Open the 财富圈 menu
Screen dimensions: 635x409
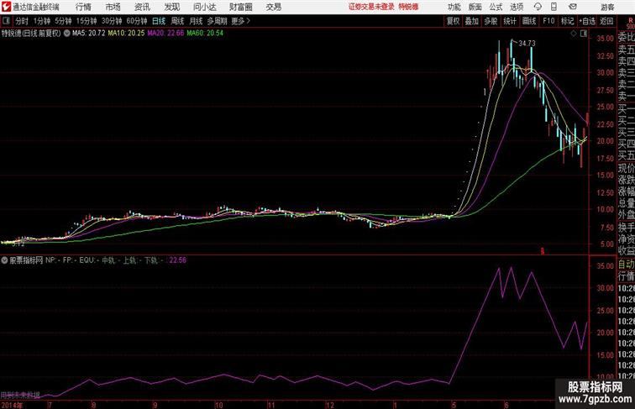240,7
